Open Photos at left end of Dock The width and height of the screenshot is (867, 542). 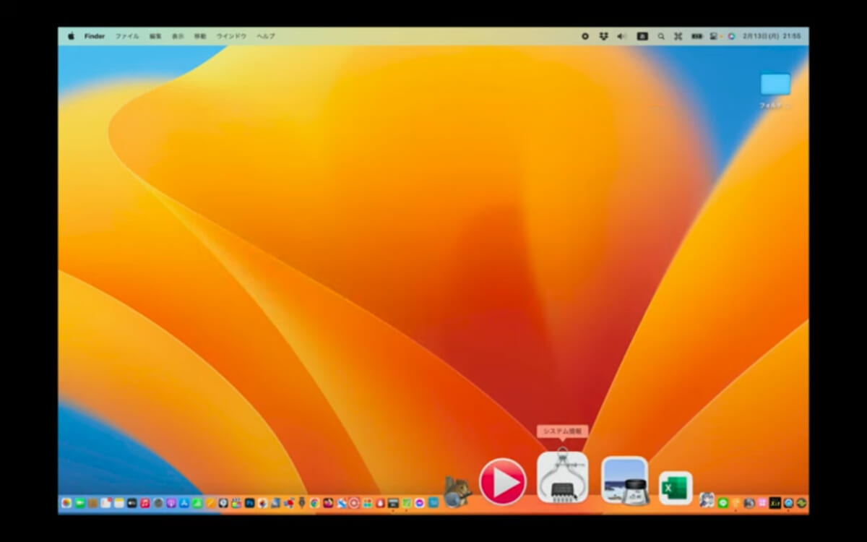(66, 503)
